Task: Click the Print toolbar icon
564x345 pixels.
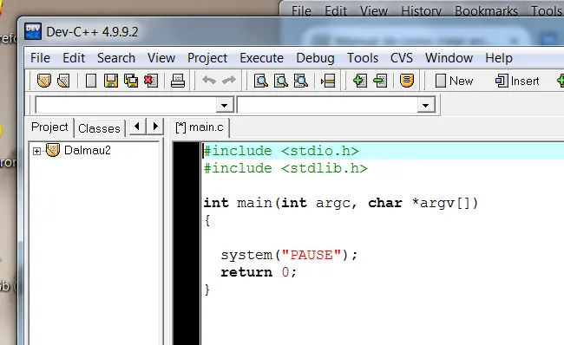Action: coord(178,81)
